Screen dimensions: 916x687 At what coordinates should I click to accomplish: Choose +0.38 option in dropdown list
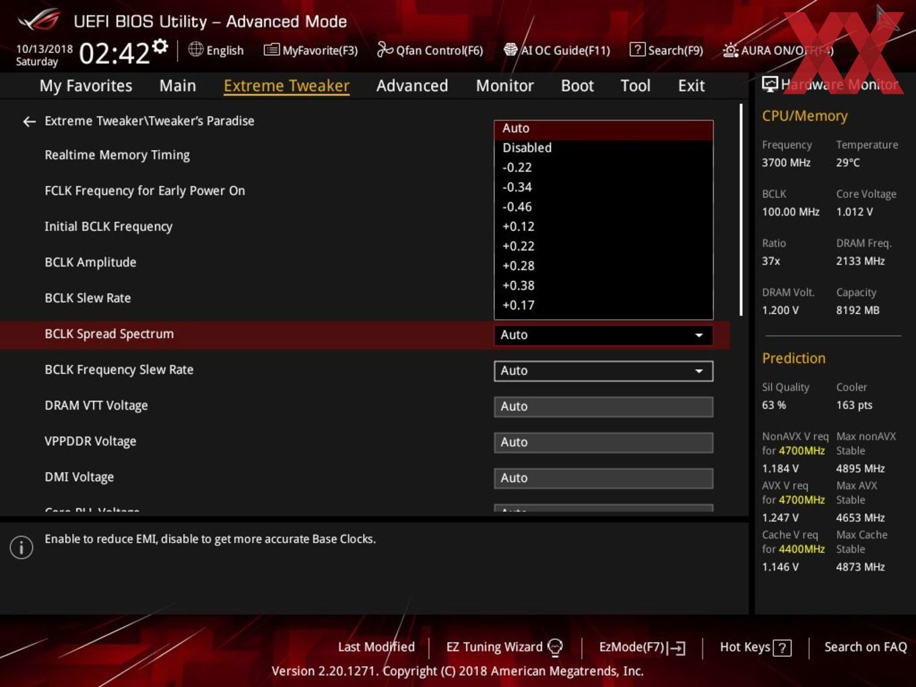click(x=603, y=285)
